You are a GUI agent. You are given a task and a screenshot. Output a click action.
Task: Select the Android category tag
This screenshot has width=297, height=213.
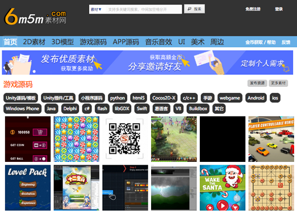click(x=256, y=98)
